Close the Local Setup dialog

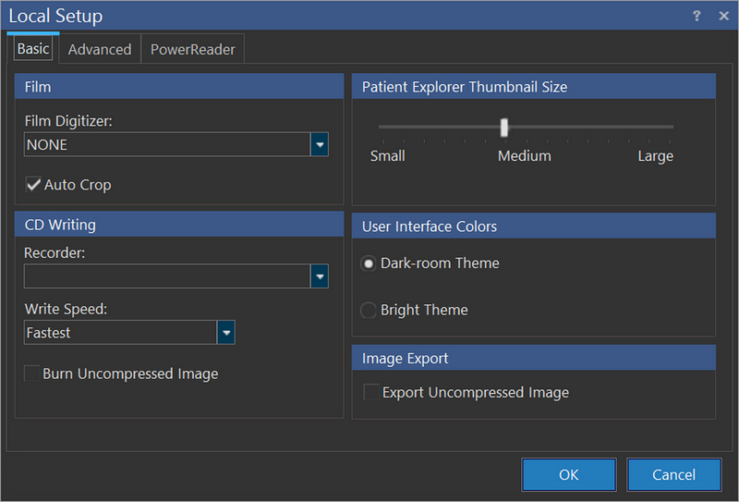click(721, 16)
